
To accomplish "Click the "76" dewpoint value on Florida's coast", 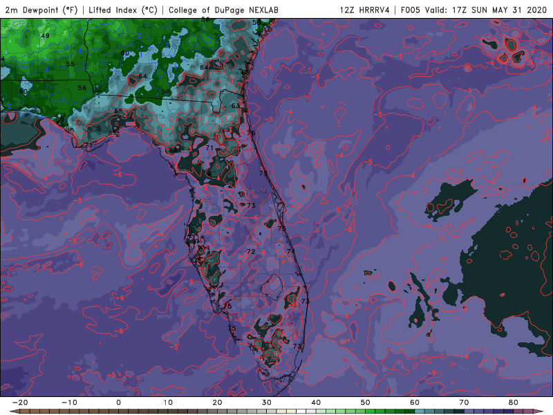I will (251, 133).
